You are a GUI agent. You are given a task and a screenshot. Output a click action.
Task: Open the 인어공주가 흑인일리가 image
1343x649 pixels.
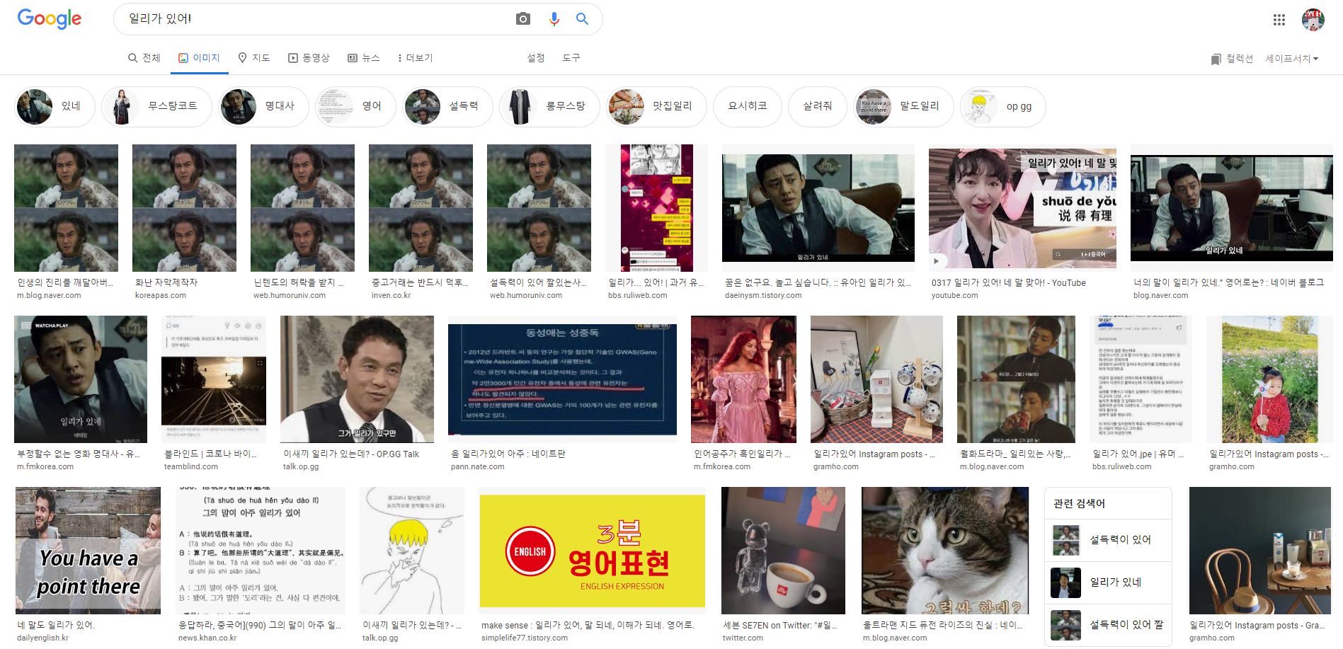pyautogui.click(x=743, y=379)
